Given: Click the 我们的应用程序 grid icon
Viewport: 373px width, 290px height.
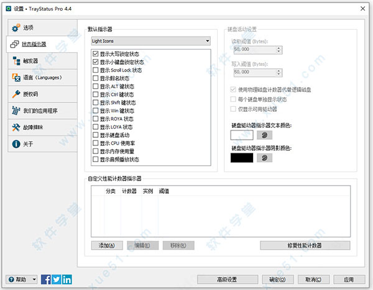Looking at the screenshot, I should pyautogui.click(x=16, y=111).
